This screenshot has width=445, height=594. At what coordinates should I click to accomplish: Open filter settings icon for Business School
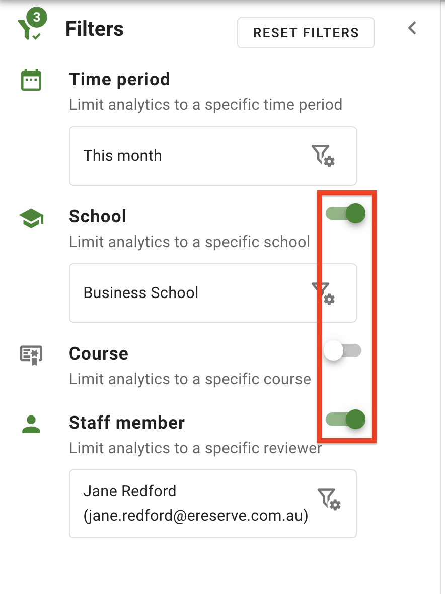coord(323,293)
